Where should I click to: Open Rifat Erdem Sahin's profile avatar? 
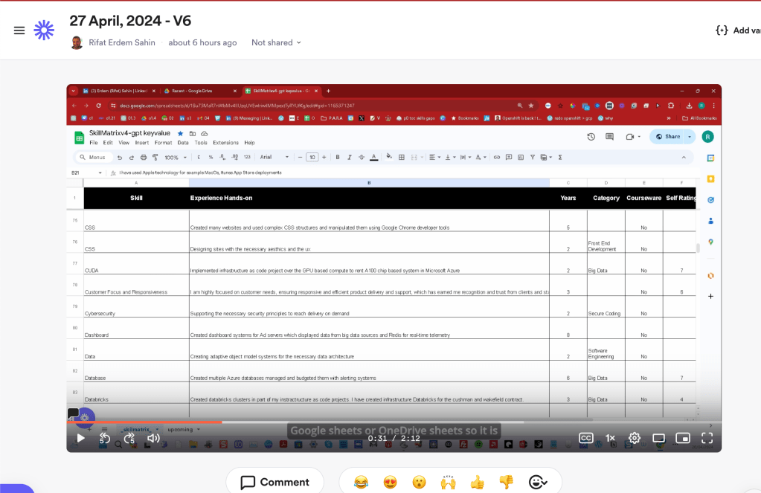77,42
